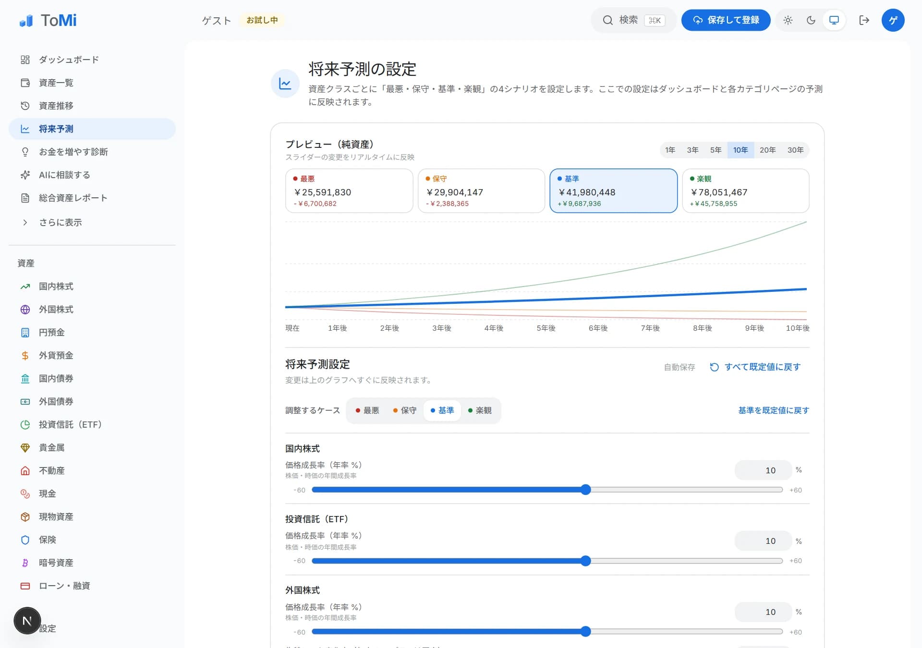922x648 pixels.
Task: Click the AIに相談する sparkle icon
Action: (25, 175)
